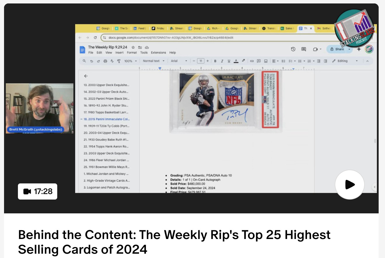Click the font size field showing 11
Image resolution: width=385 pixels, height=258 pixels.
pos(201,61)
